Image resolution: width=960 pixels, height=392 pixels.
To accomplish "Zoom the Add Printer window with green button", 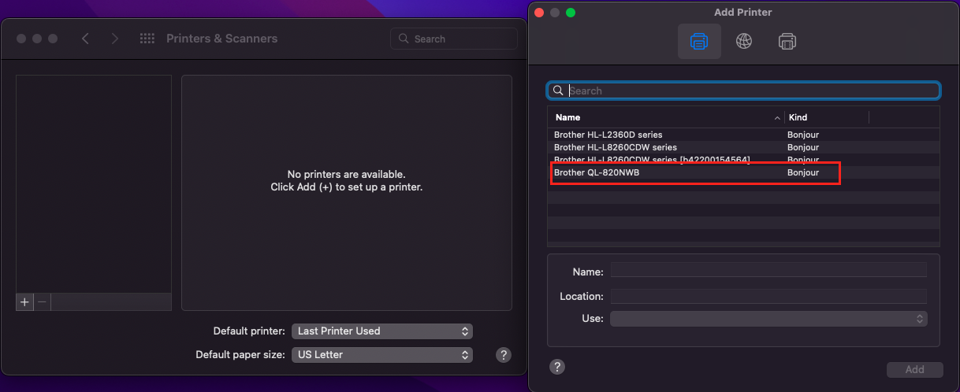I will (571, 13).
